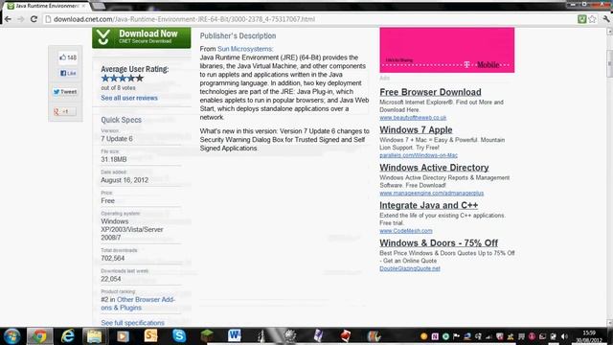Click the Download Now button
The height and width of the screenshot is (345, 613).
(x=142, y=37)
